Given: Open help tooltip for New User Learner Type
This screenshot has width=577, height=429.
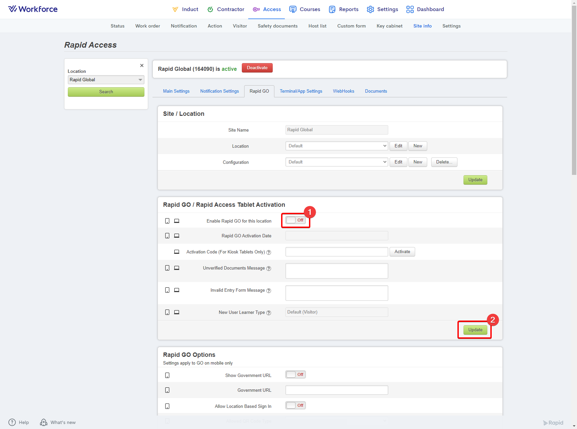Looking at the screenshot, I should pos(269,313).
